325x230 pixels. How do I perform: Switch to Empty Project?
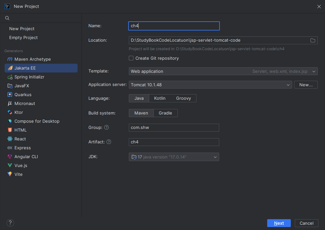tap(23, 37)
